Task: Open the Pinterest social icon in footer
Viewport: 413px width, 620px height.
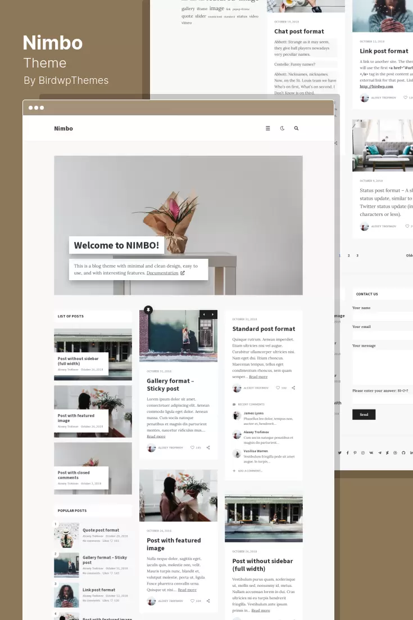Action: tap(355, 453)
